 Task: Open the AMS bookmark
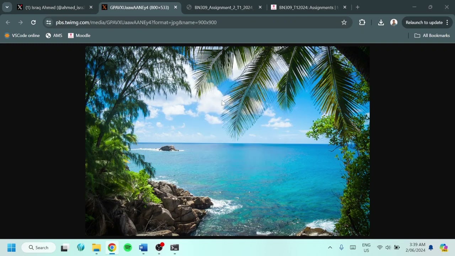coord(54,36)
